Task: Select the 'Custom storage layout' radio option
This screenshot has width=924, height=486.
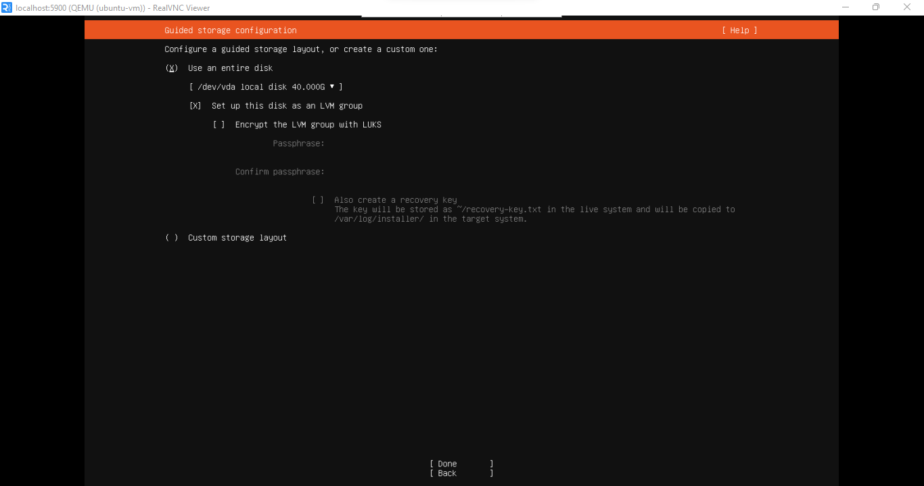Action: [172, 238]
